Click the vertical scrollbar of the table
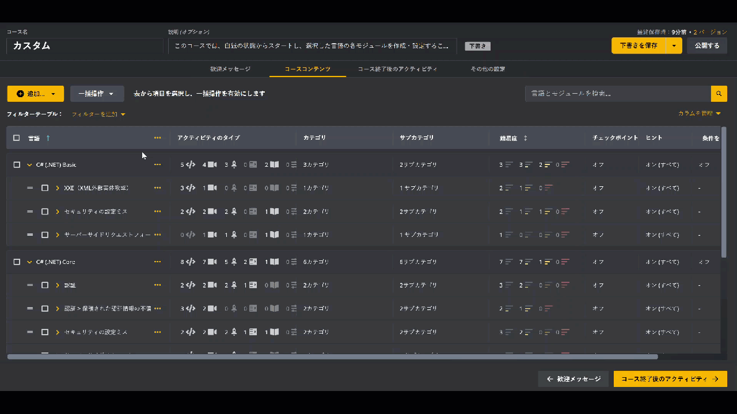Image resolution: width=737 pixels, height=414 pixels. [724, 192]
